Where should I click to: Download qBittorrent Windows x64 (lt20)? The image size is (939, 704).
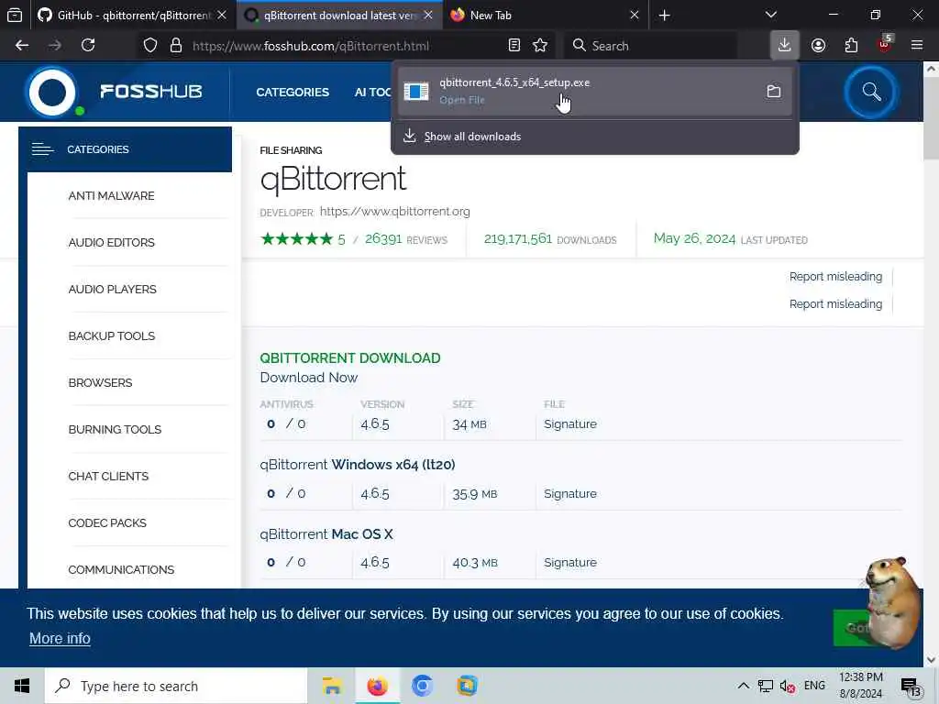(358, 465)
